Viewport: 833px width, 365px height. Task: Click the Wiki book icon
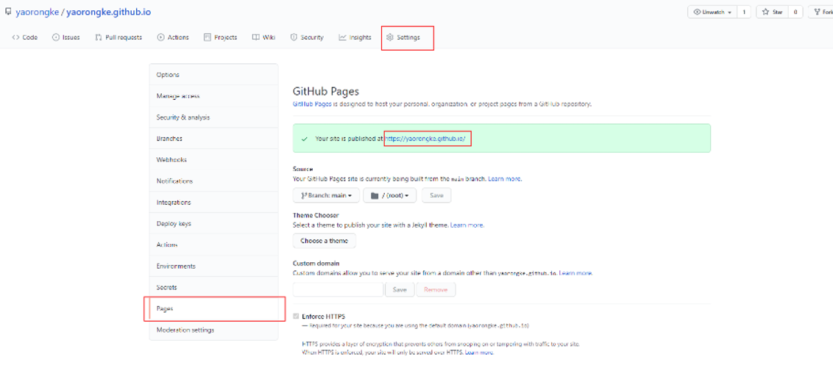255,37
